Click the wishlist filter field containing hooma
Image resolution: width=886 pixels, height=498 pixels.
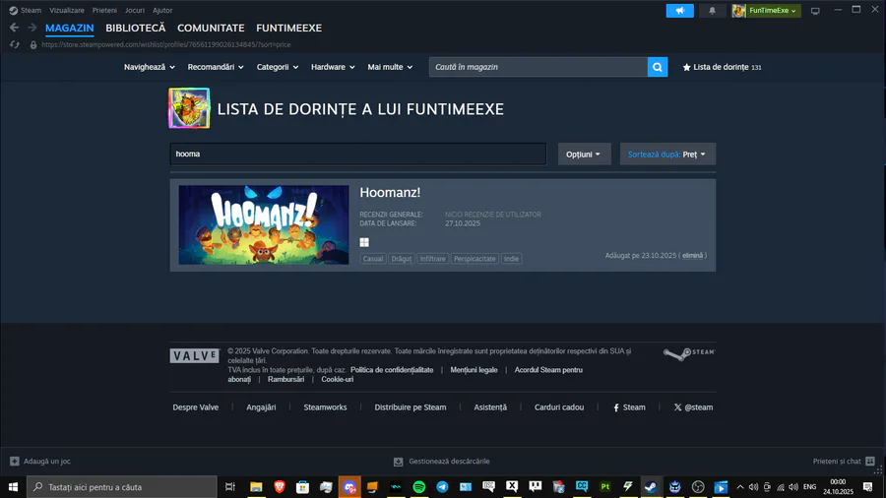click(358, 154)
